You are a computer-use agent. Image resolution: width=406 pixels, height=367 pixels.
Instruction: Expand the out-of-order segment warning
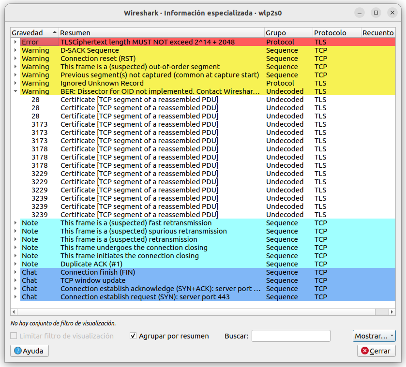click(x=15, y=67)
